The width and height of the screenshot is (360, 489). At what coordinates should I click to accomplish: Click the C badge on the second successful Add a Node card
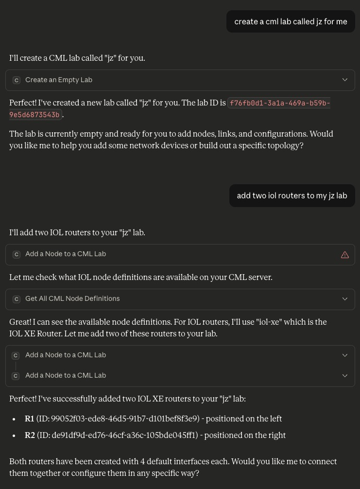click(x=16, y=375)
